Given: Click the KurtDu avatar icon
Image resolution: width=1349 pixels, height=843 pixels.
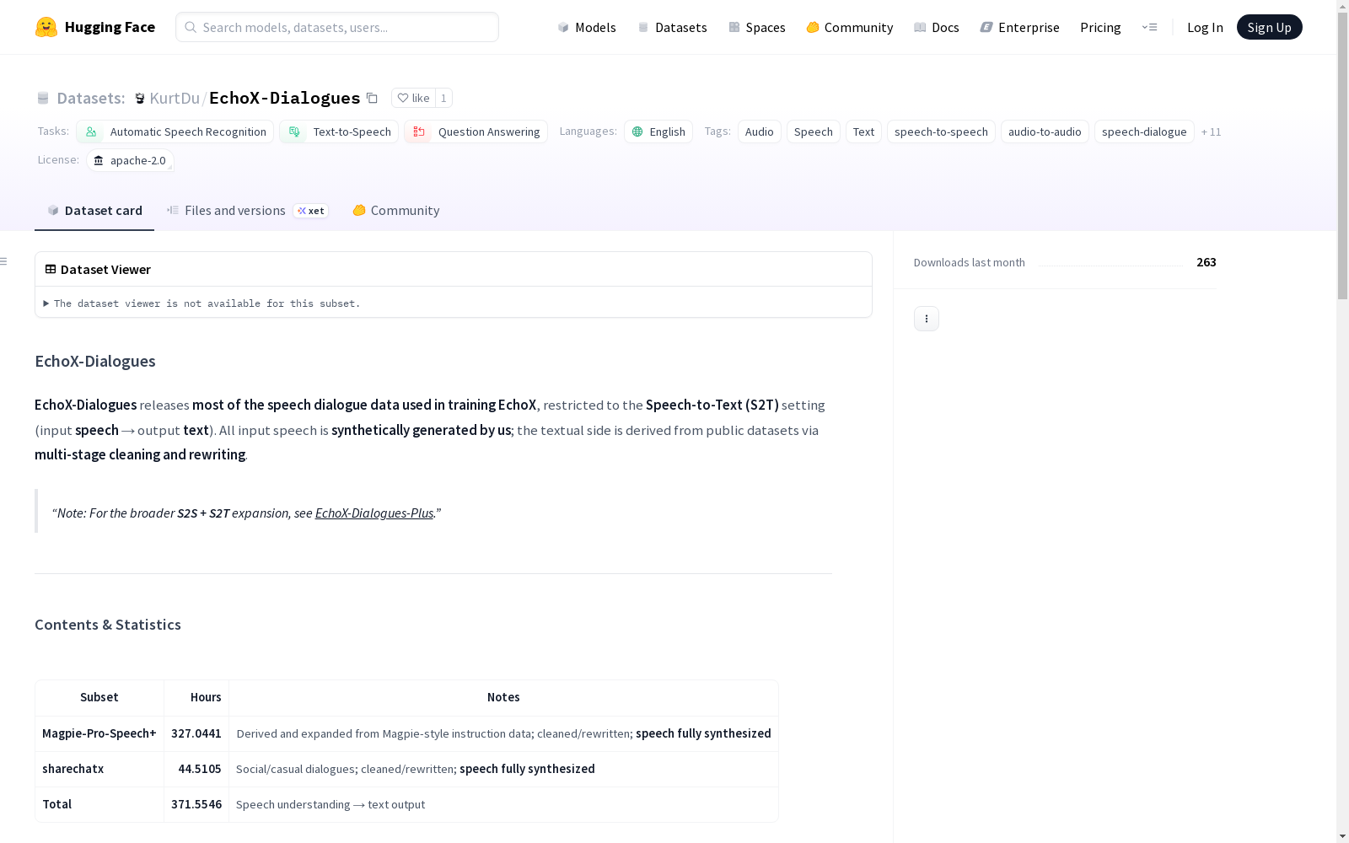Looking at the screenshot, I should pos(140,99).
